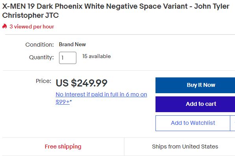Image resolution: width=235 pixels, height=156 pixels.
Task: Expand the Watchlist dropdown arrow segment
Action: pyautogui.click(x=233, y=123)
